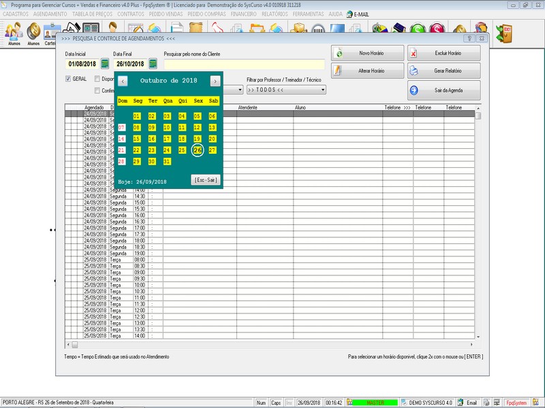Click the Email icon in status bar
Image resolution: width=545 pixels, height=408 pixels.
click(461, 403)
